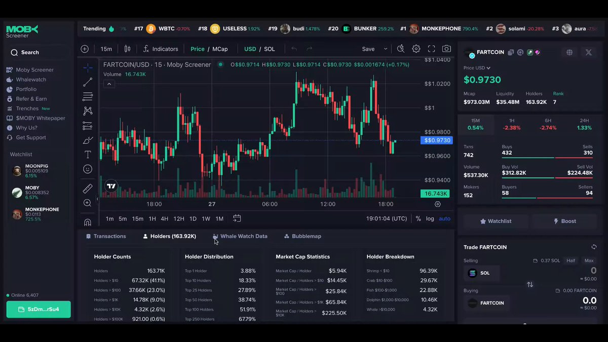The width and height of the screenshot is (608, 342).
Task: Open the Save layout dropdown arrow
Action: point(386,49)
